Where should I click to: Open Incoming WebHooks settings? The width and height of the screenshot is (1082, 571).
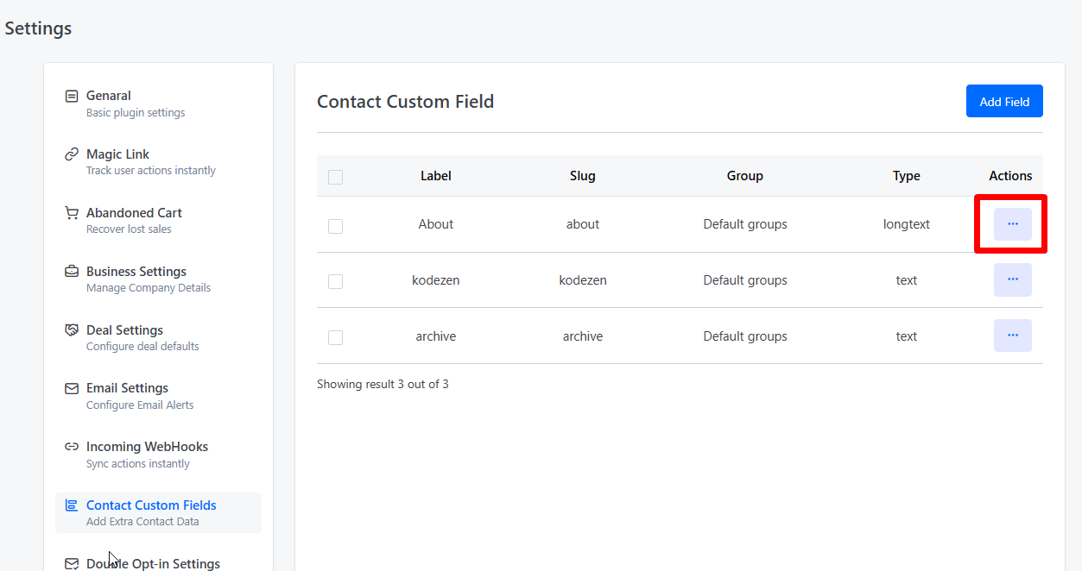158,455
